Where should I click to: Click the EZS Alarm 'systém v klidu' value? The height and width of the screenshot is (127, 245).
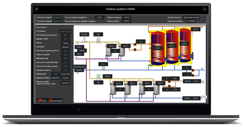65,31
